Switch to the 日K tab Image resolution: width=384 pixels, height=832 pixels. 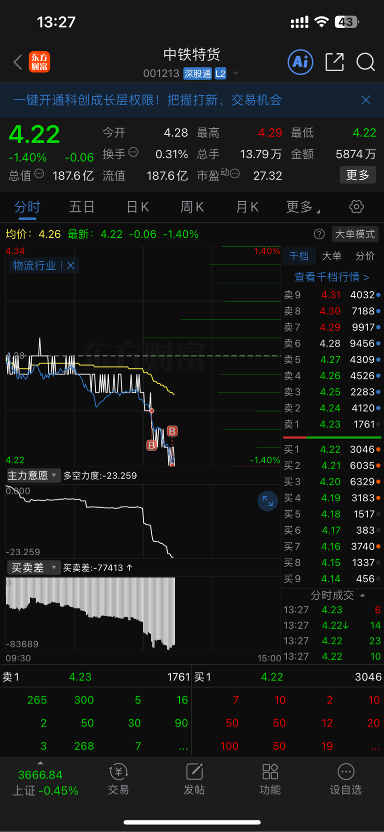(137, 207)
